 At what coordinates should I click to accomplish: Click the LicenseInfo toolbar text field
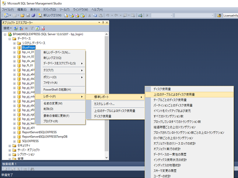coord(230,16)
